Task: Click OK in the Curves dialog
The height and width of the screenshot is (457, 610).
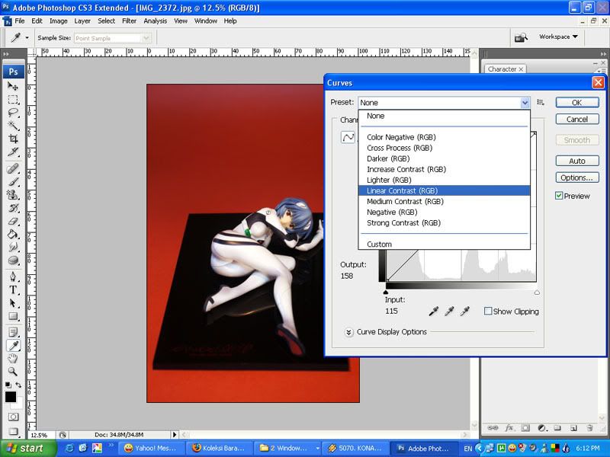Action: click(577, 103)
